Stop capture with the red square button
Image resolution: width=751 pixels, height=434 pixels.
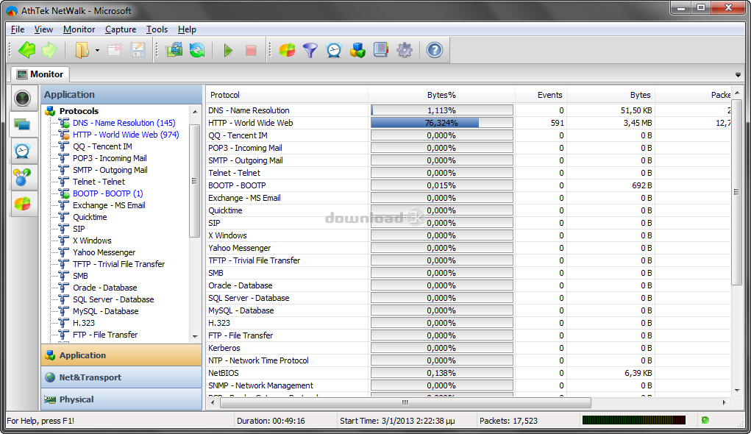251,50
